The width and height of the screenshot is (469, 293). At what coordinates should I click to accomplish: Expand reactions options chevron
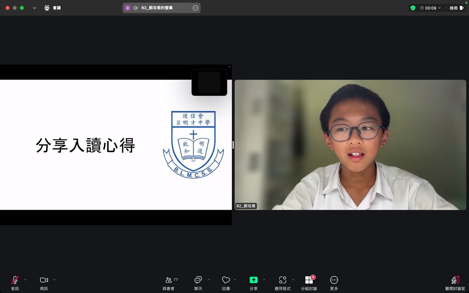(x=235, y=280)
